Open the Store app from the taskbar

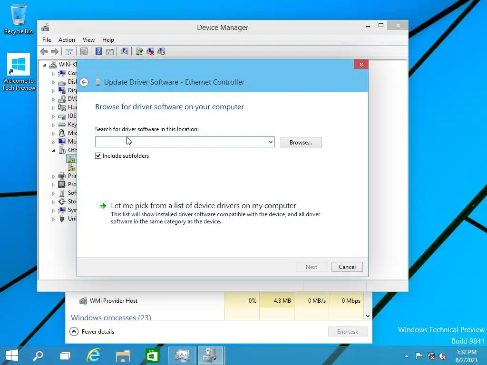[x=152, y=355]
